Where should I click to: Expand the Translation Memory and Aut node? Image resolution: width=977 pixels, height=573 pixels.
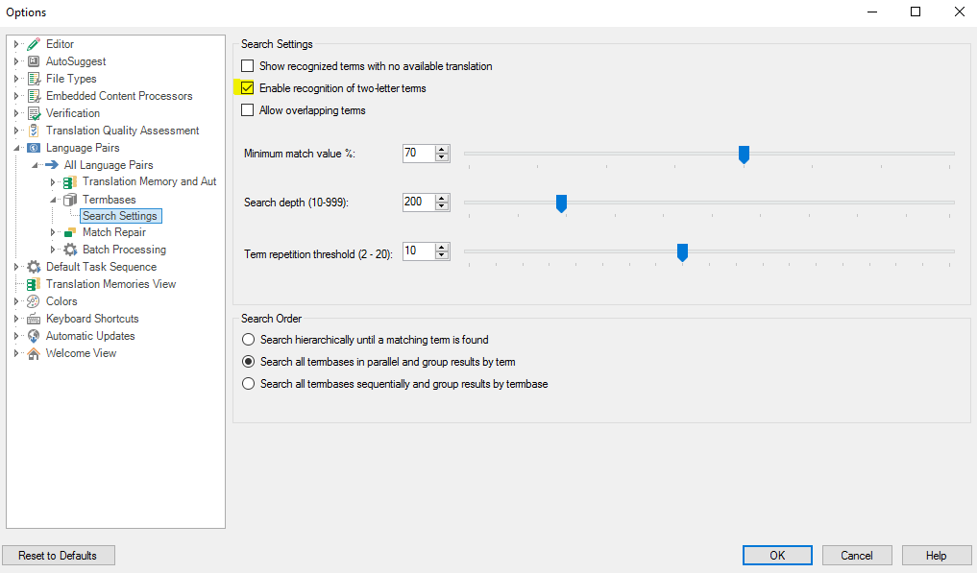pos(53,182)
